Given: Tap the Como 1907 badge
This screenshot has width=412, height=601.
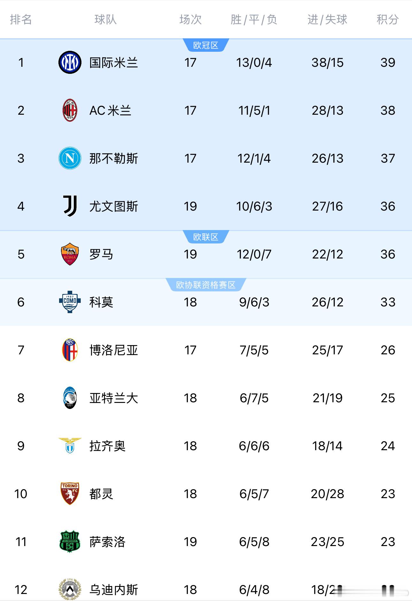Looking at the screenshot, I should click(70, 302).
